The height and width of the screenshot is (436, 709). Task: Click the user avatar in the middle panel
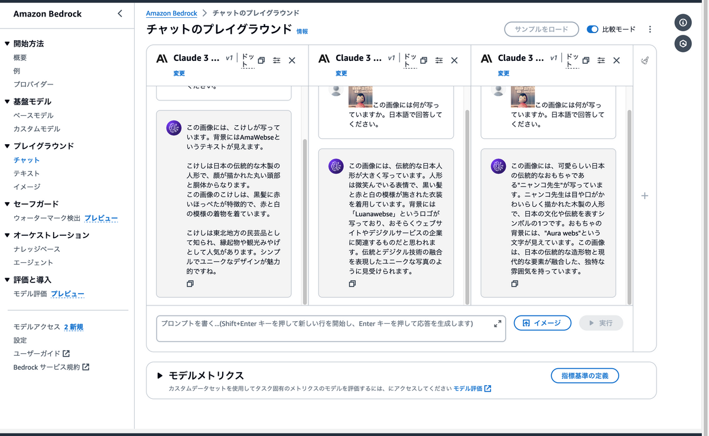336,90
